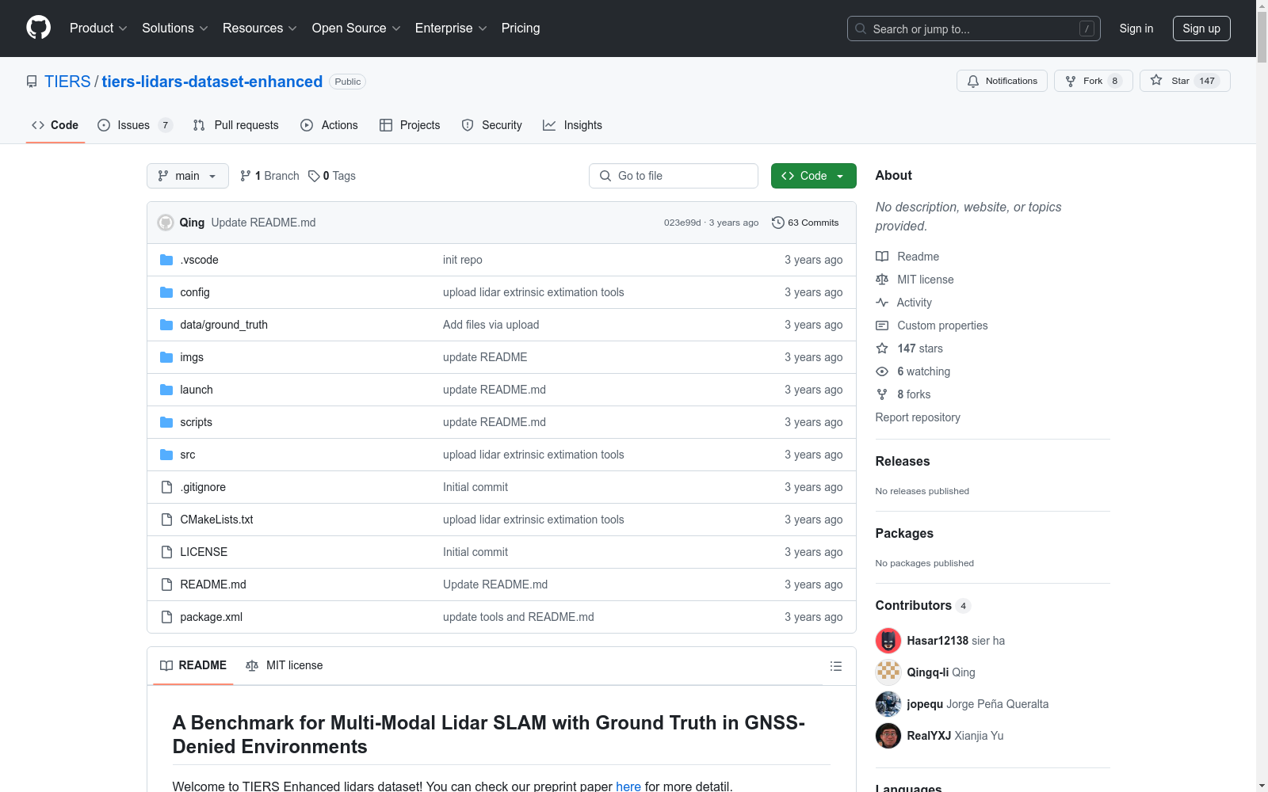Click Hasar12138 contributor avatar
Screen dimensions: 1268x792
pos(888,641)
